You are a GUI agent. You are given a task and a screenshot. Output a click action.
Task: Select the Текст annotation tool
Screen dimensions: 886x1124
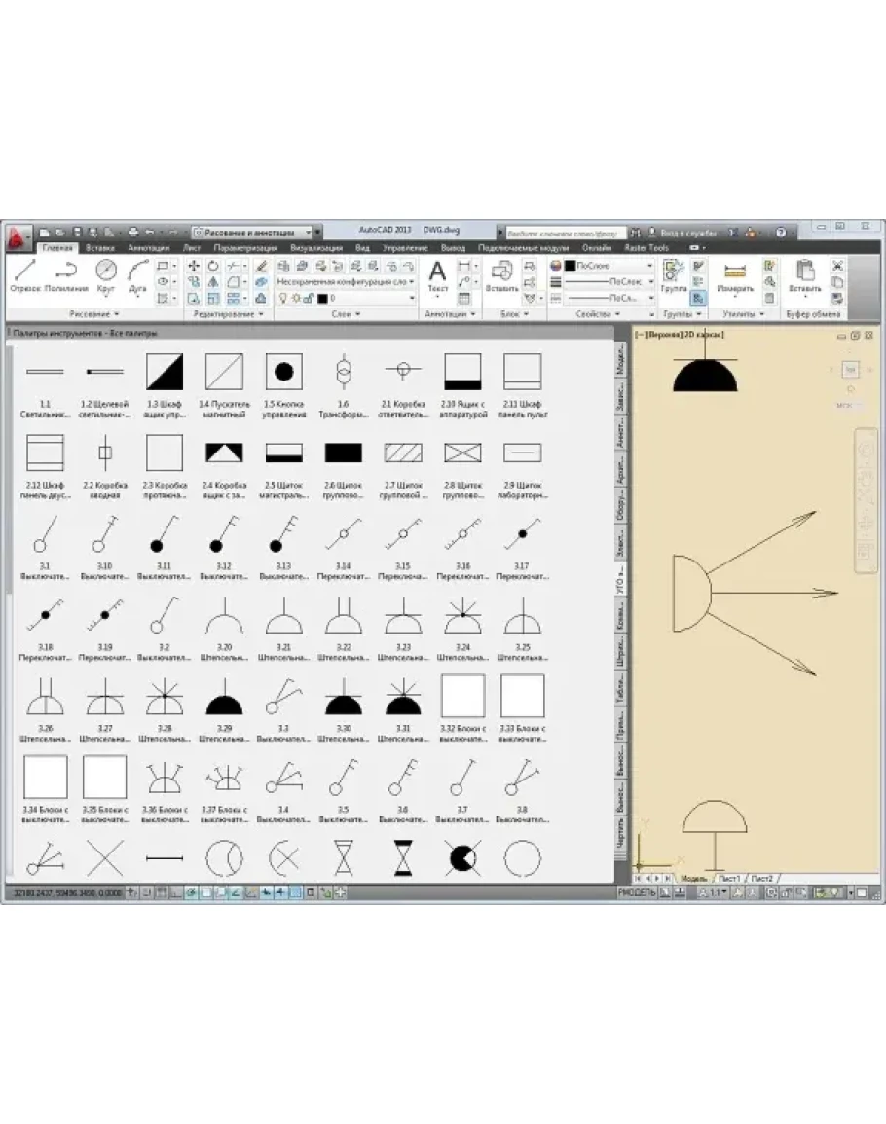(438, 275)
